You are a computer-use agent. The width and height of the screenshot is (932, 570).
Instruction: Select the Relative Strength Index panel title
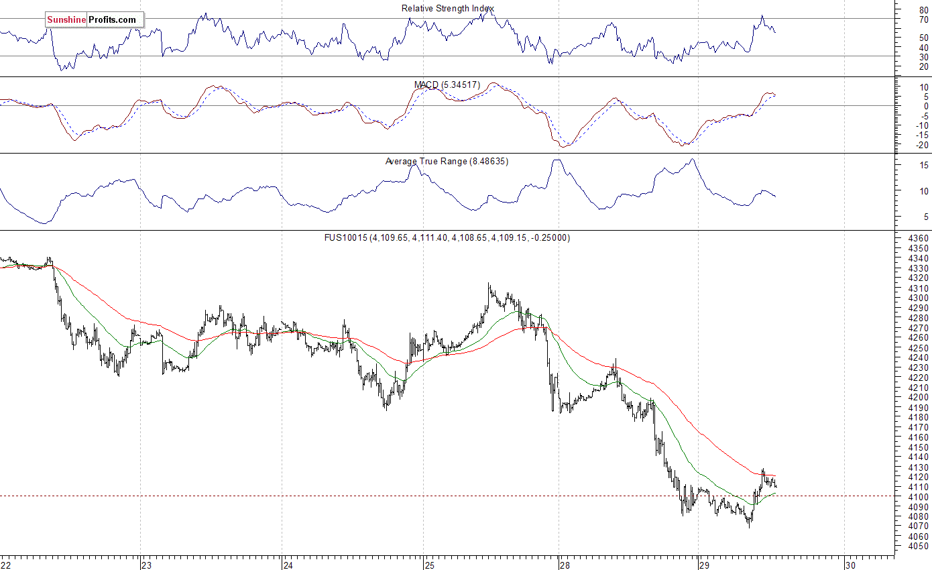pyautogui.click(x=448, y=8)
